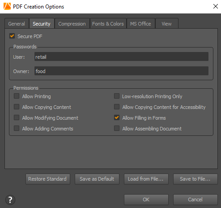Disable Allow Filling in Forms
This screenshot has height=208, width=221.
coord(117,117)
